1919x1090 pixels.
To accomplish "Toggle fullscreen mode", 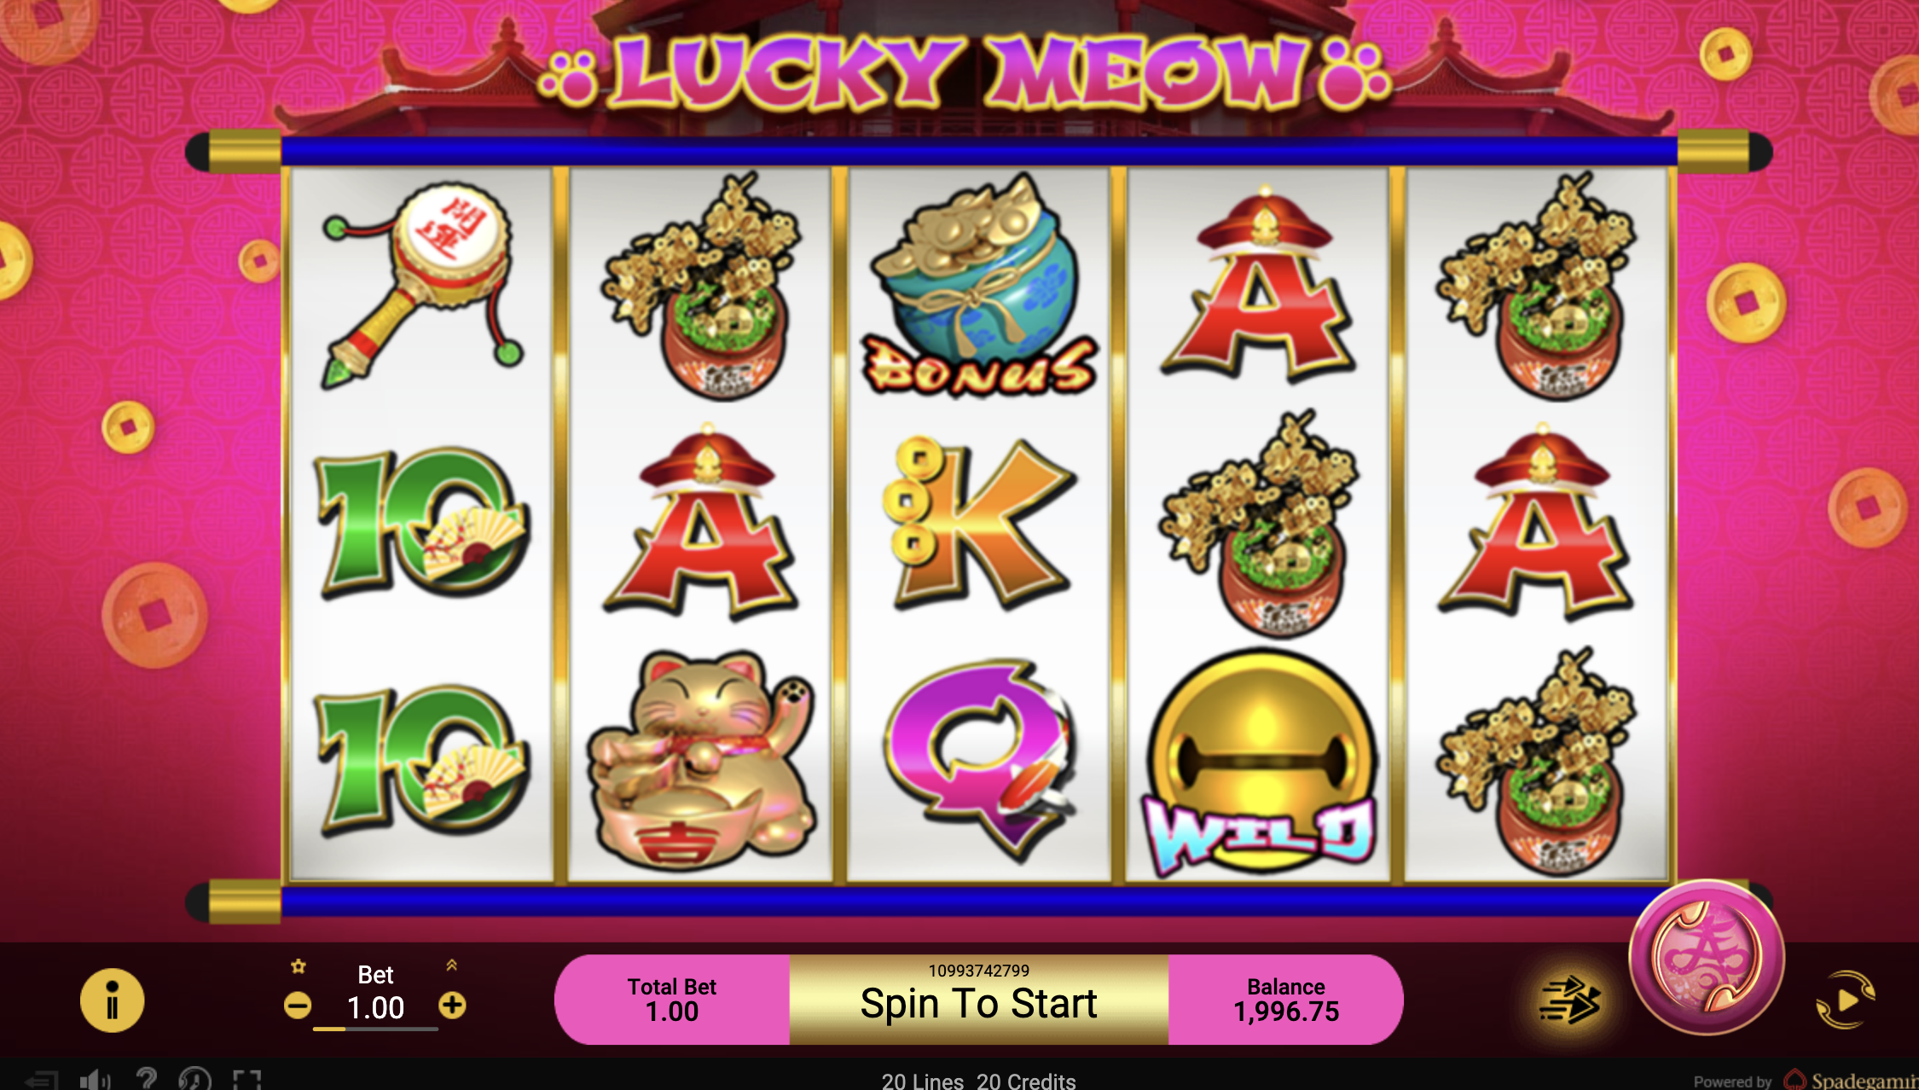I will [x=247, y=1080].
